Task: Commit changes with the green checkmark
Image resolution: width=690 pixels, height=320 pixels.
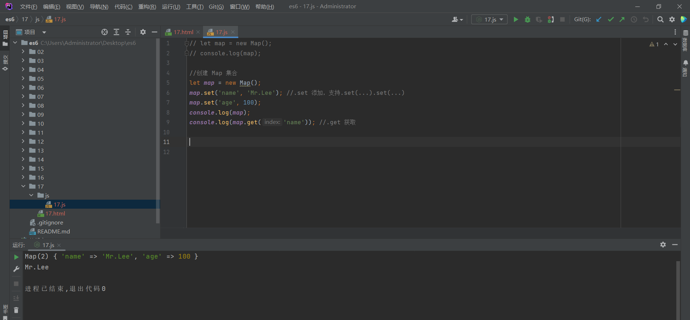Action: (x=611, y=19)
